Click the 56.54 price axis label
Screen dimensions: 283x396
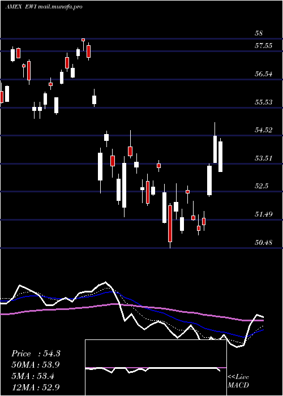click(263, 74)
